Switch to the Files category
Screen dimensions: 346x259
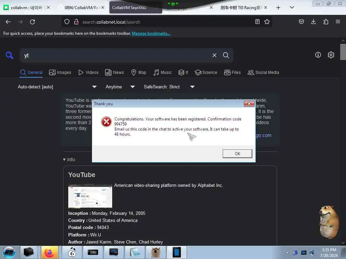click(232, 73)
